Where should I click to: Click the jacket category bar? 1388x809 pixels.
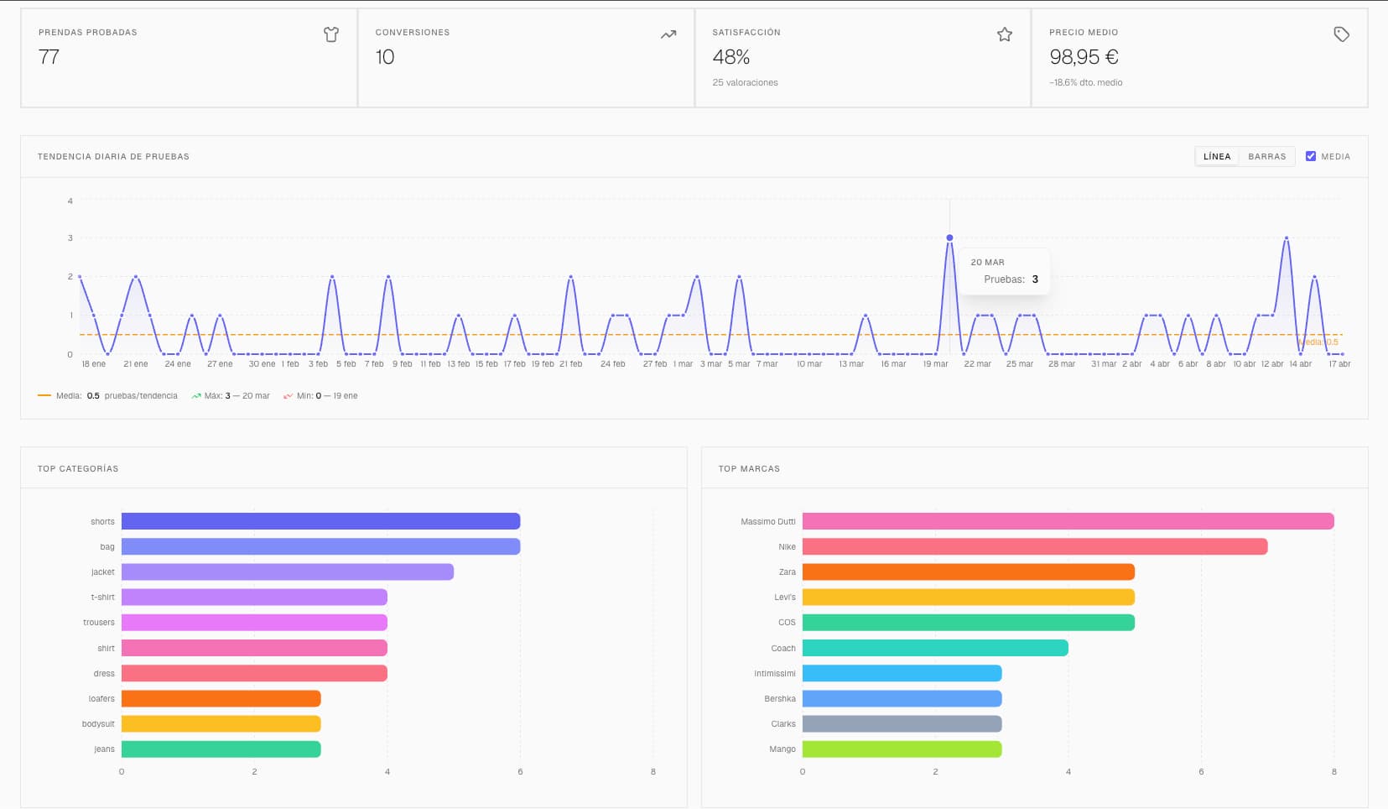[287, 572]
